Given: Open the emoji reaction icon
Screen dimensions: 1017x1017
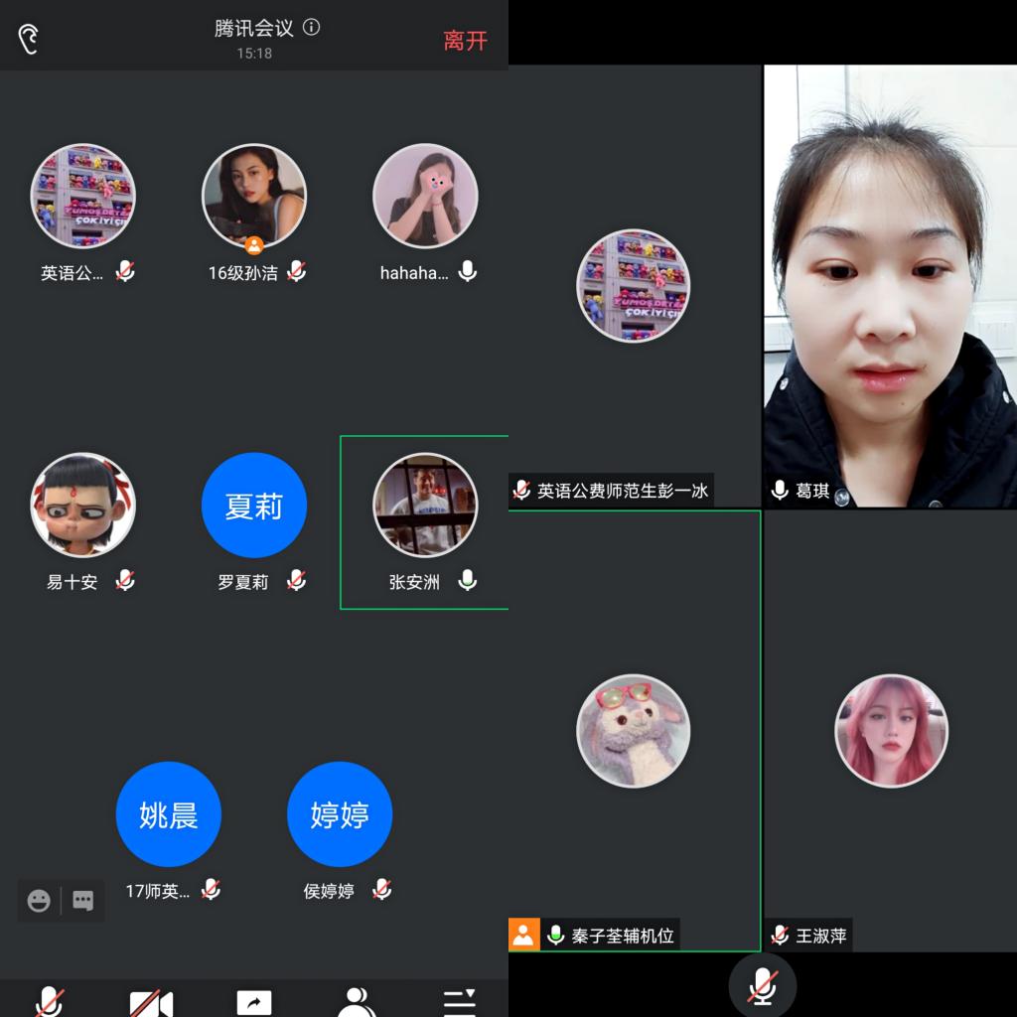Looking at the screenshot, I should click(x=39, y=901).
